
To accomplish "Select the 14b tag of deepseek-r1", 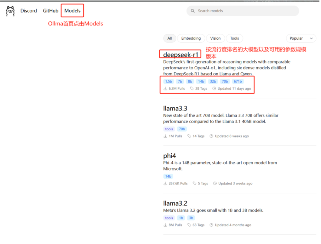I will (201, 82).
